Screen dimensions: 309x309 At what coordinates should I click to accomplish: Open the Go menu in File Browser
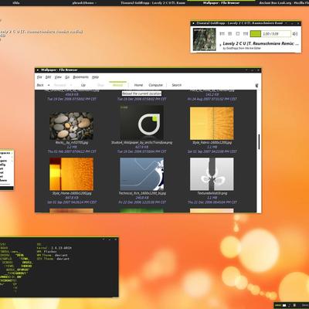coord(67,77)
